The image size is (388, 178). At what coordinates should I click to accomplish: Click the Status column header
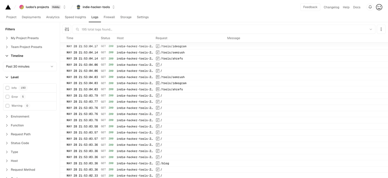click(105, 38)
